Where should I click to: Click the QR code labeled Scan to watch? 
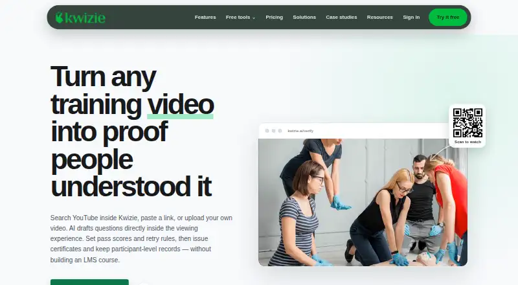467,122
